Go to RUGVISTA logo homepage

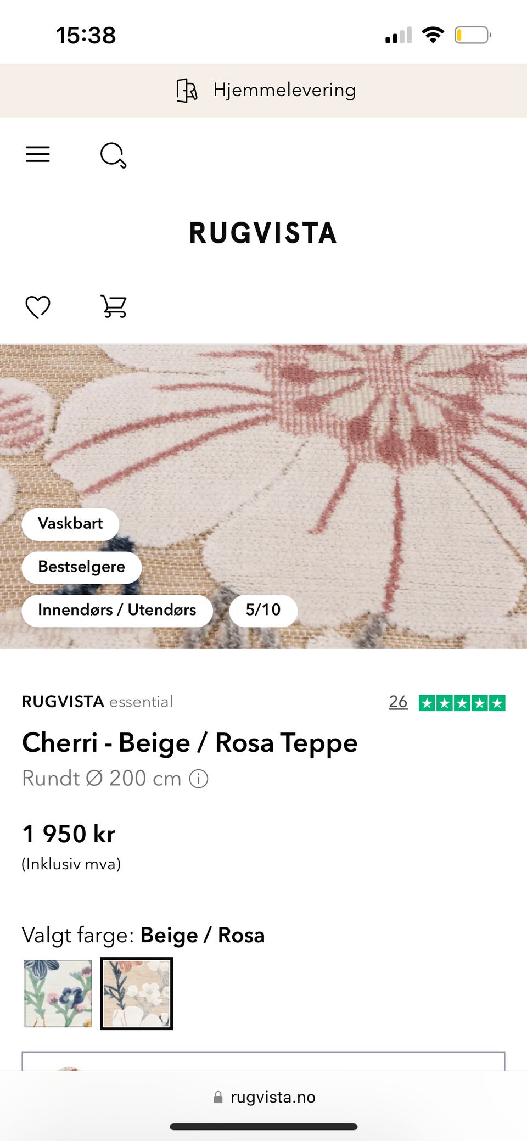pos(263,233)
